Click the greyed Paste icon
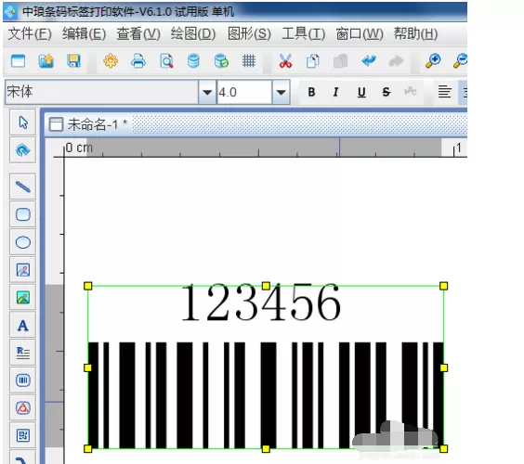 [341, 61]
